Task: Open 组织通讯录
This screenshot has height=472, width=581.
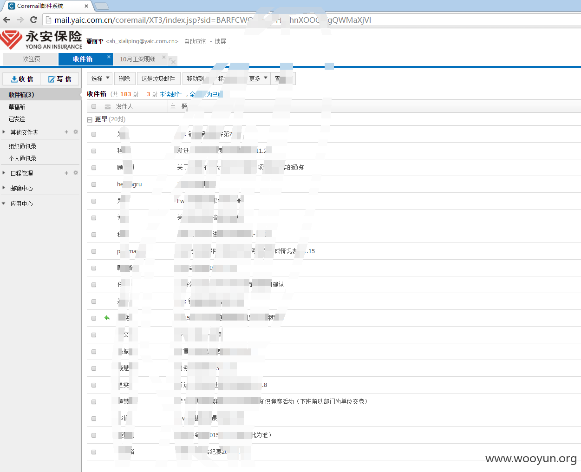Action: click(x=22, y=146)
